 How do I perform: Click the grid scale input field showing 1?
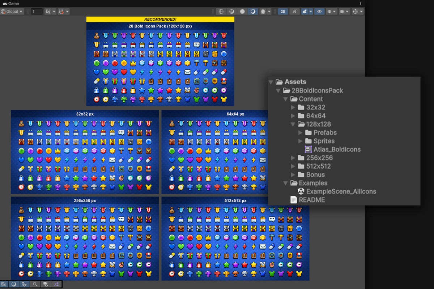pyautogui.click(x=36, y=11)
